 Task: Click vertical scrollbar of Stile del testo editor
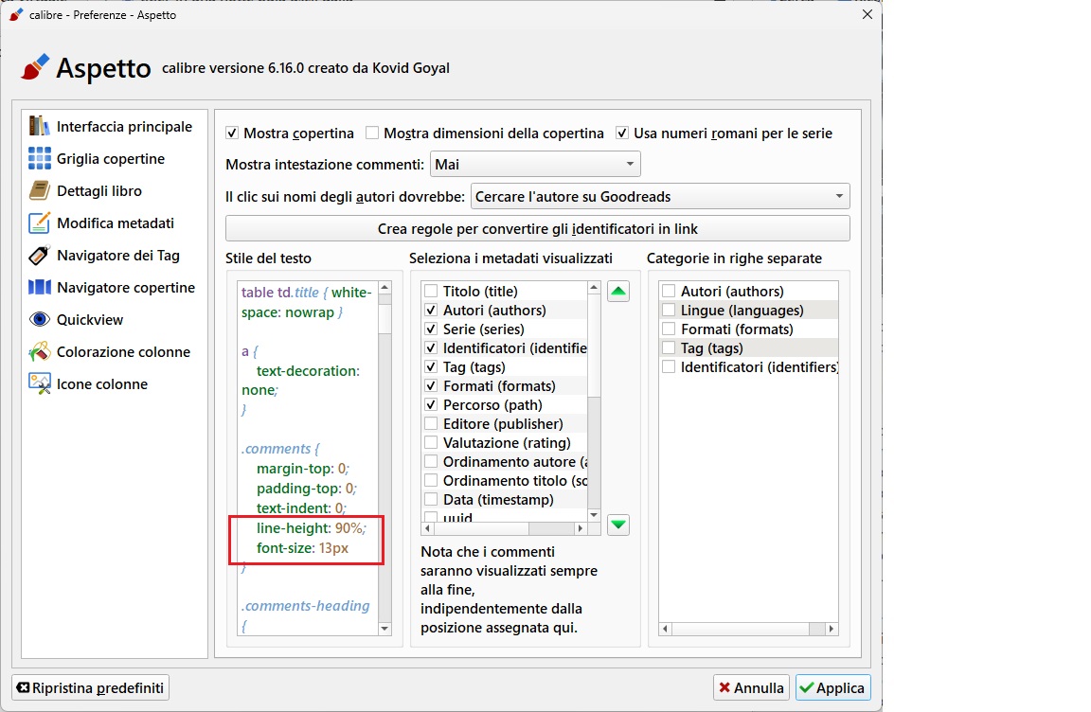[x=385, y=318]
